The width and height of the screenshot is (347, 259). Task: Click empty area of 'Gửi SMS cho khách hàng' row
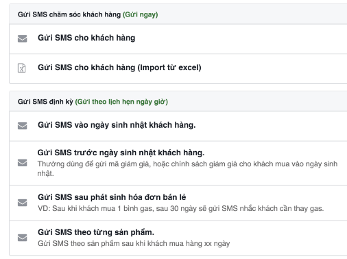(240, 39)
